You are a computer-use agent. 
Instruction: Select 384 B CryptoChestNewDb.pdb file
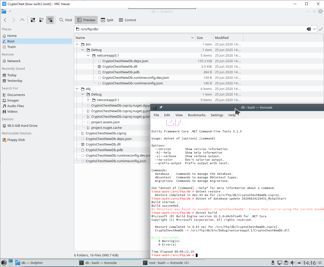(121, 72)
